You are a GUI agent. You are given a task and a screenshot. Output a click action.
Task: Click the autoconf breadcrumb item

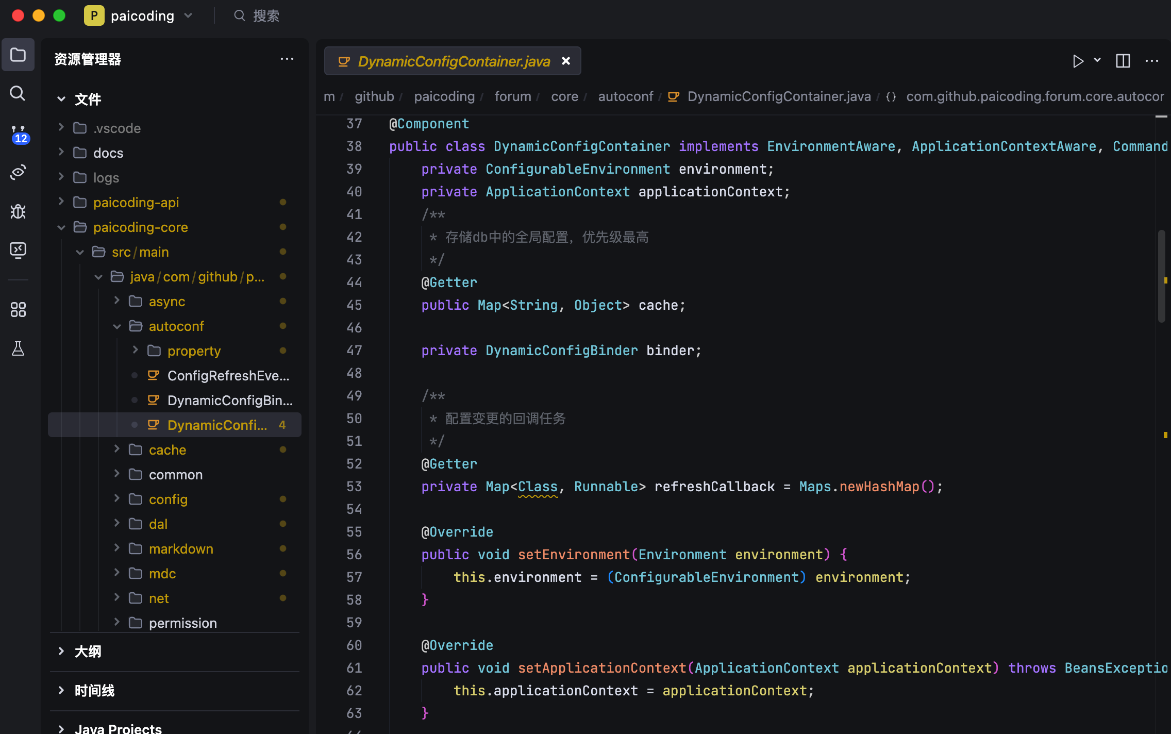pyautogui.click(x=626, y=96)
